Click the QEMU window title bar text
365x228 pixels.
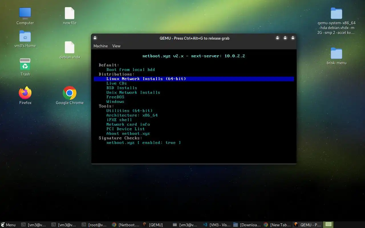[194, 38]
